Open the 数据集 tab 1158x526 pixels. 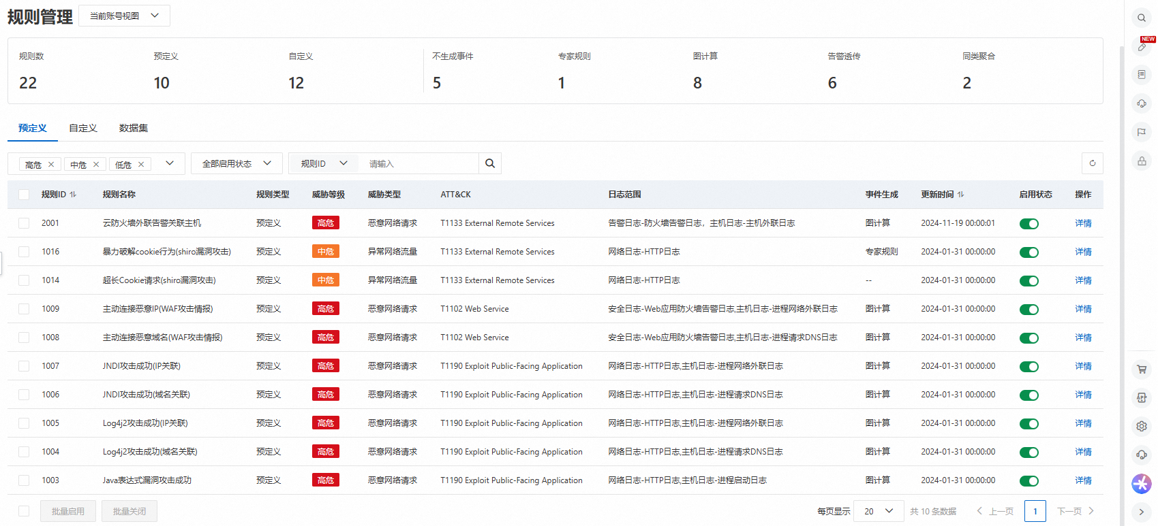134,128
